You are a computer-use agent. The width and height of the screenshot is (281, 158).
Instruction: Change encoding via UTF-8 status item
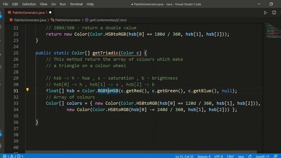pyautogui.click(x=219, y=156)
